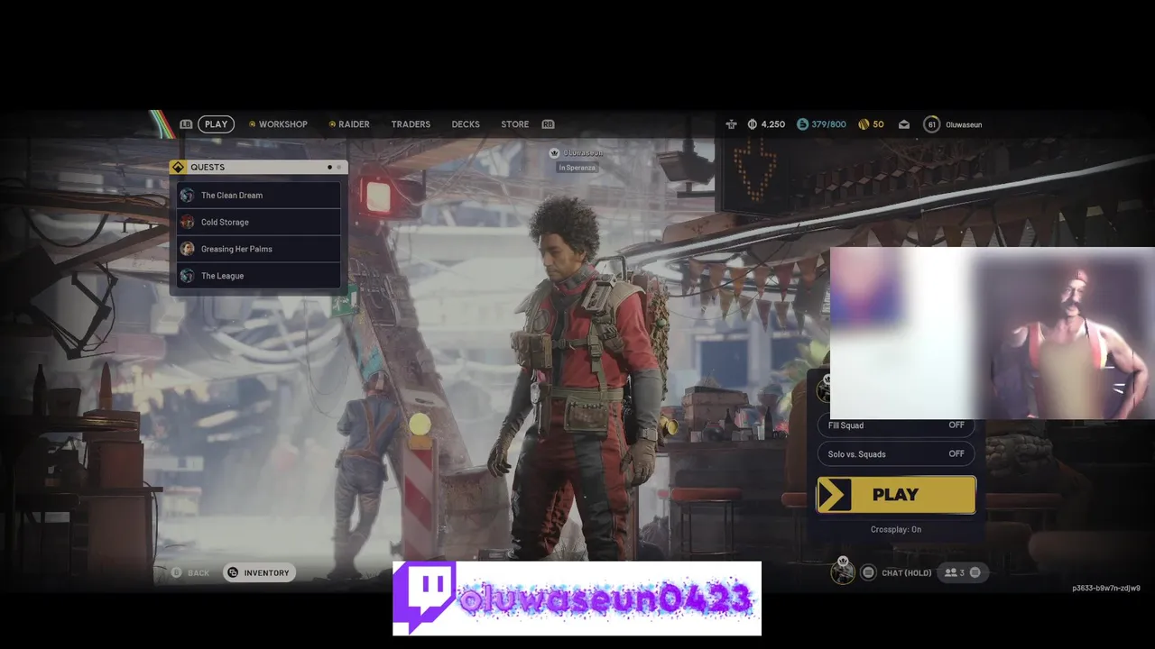The image size is (1155, 649).
Task: Select the PLAY tab in the top bar
Action: [216, 124]
